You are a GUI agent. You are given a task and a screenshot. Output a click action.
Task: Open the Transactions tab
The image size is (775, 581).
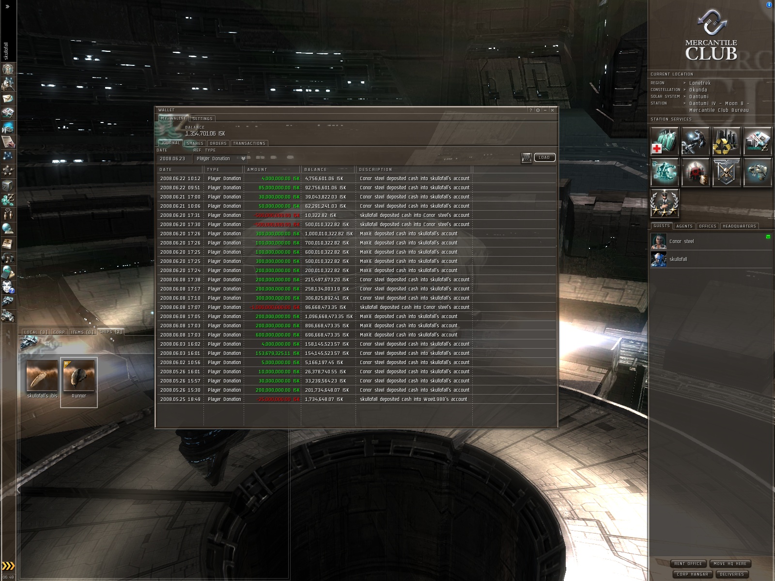pyautogui.click(x=249, y=143)
